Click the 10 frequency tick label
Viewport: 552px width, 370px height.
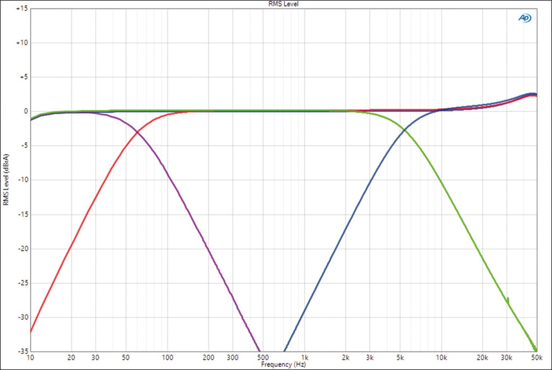coord(30,357)
